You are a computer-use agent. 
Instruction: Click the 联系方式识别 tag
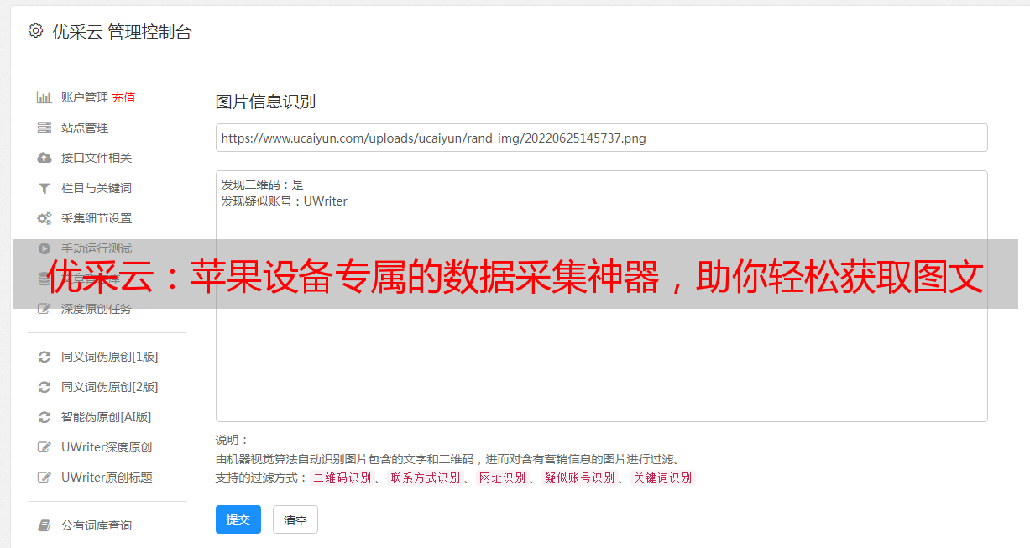pyautogui.click(x=425, y=478)
